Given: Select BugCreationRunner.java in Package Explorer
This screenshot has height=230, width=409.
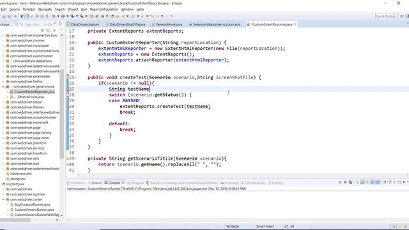Looking at the screenshot, I should tap(32, 204).
